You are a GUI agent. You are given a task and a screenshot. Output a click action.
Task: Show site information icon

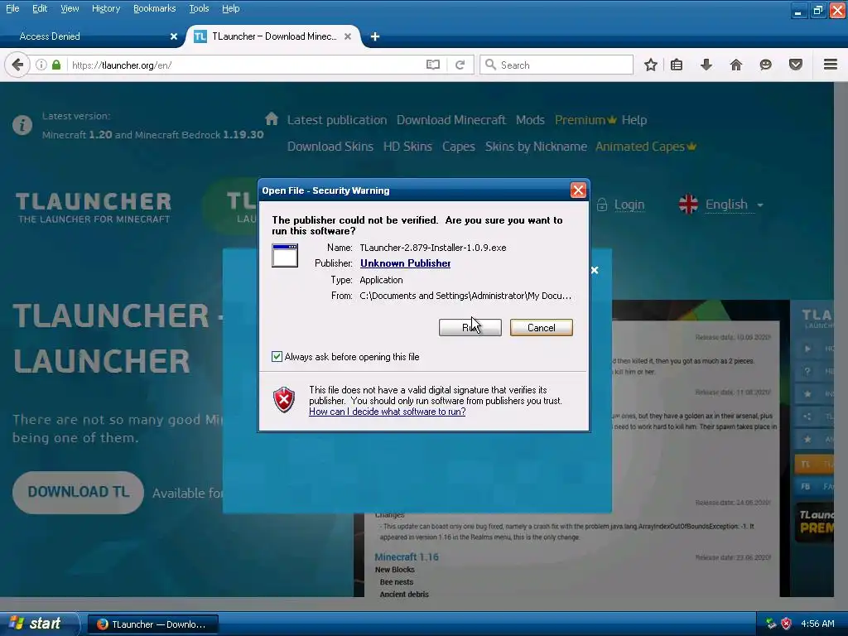(41, 65)
